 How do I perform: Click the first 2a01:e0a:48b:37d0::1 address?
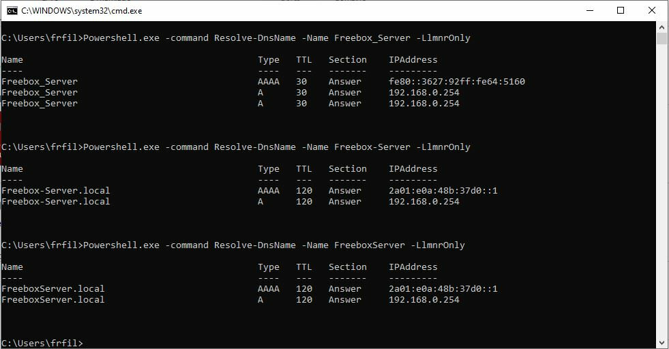click(443, 191)
